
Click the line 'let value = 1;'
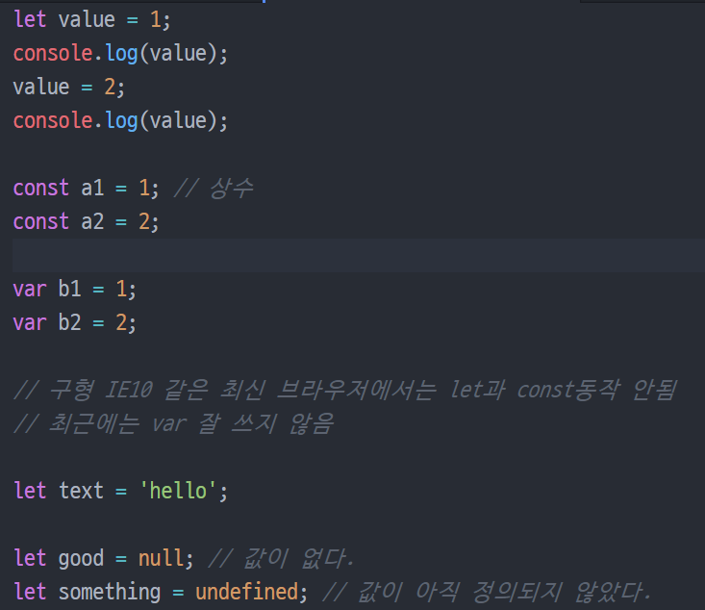92,20
